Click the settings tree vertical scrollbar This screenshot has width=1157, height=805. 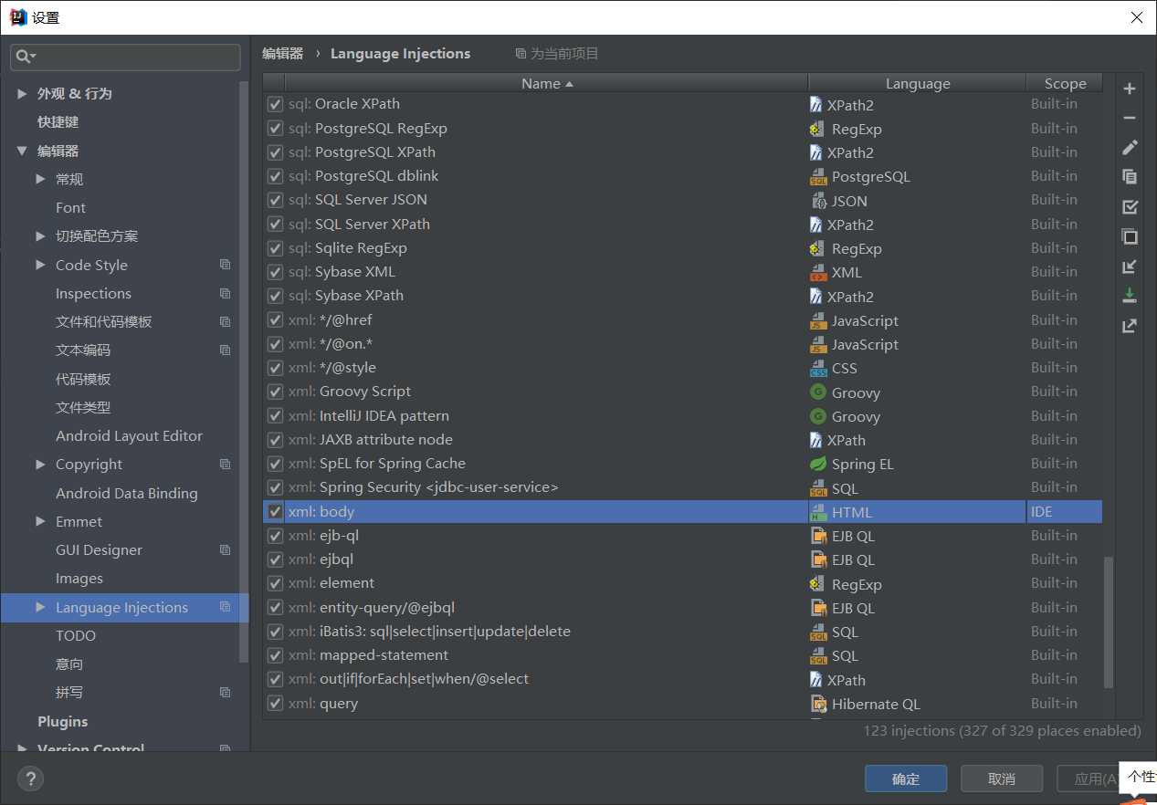click(x=243, y=370)
